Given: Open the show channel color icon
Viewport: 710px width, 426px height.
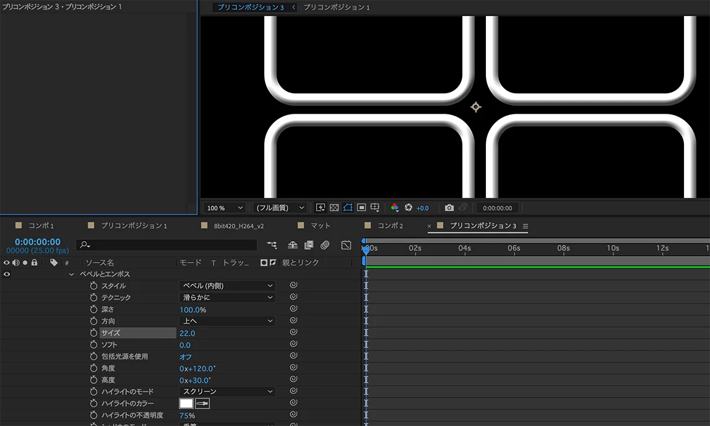Looking at the screenshot, I should click(x=395, y=208).
